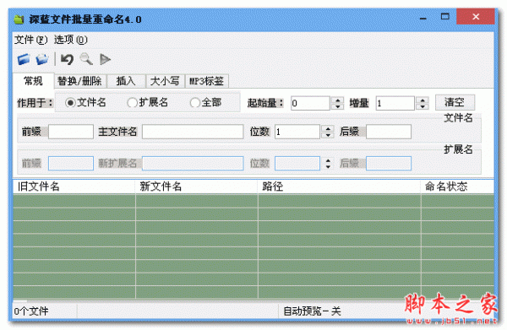Screen dimensions: 507x330
Task: Click the filename 前缀 input field
Action: click(71, 132)
